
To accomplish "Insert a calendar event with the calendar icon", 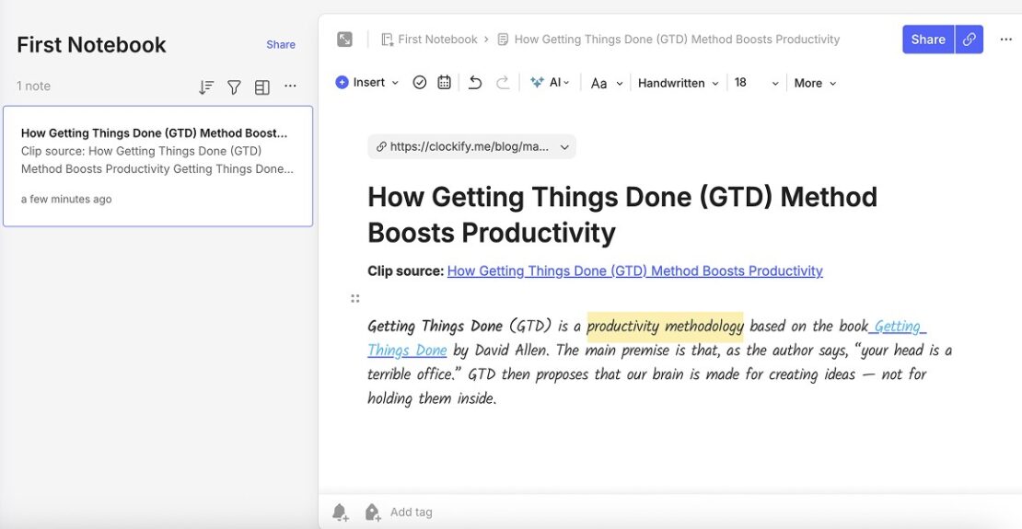I will click(444, 82).
